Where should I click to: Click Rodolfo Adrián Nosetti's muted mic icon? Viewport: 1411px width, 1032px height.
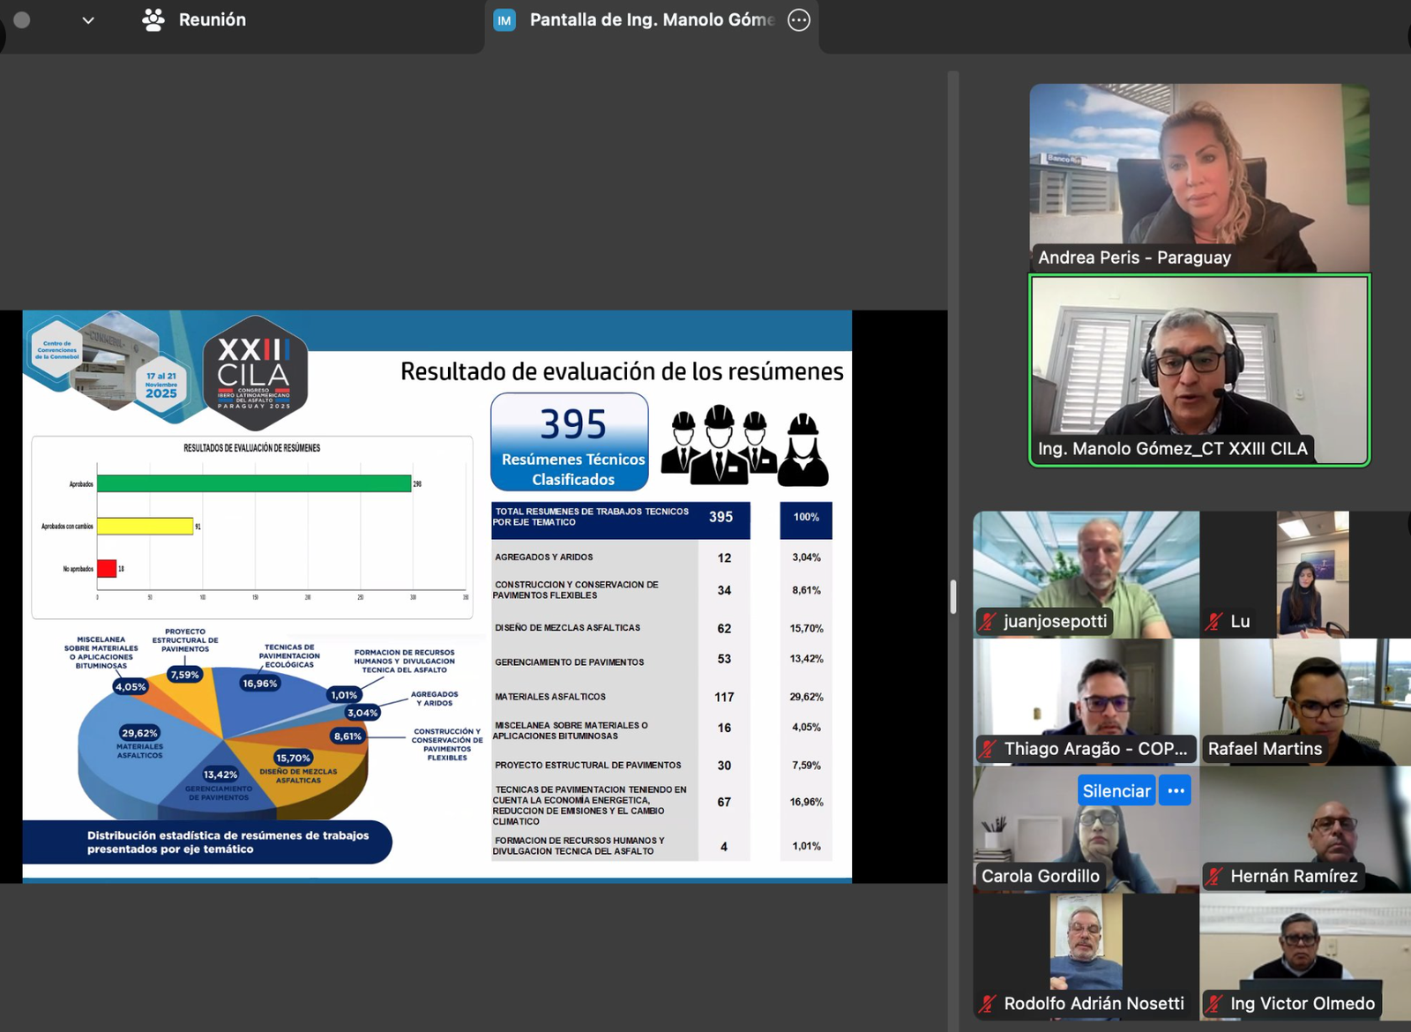pos(989,1004)
